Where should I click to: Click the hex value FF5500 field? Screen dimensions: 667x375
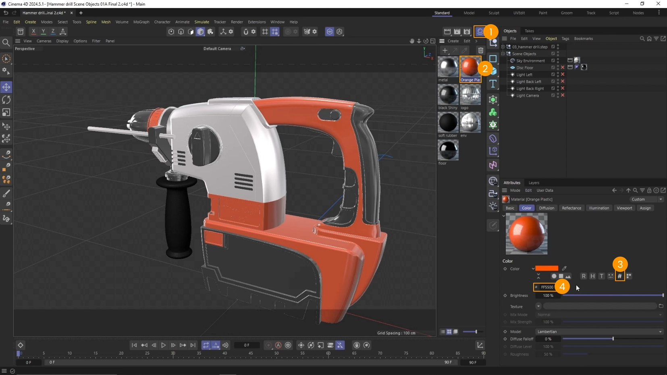tap(547, 287)
